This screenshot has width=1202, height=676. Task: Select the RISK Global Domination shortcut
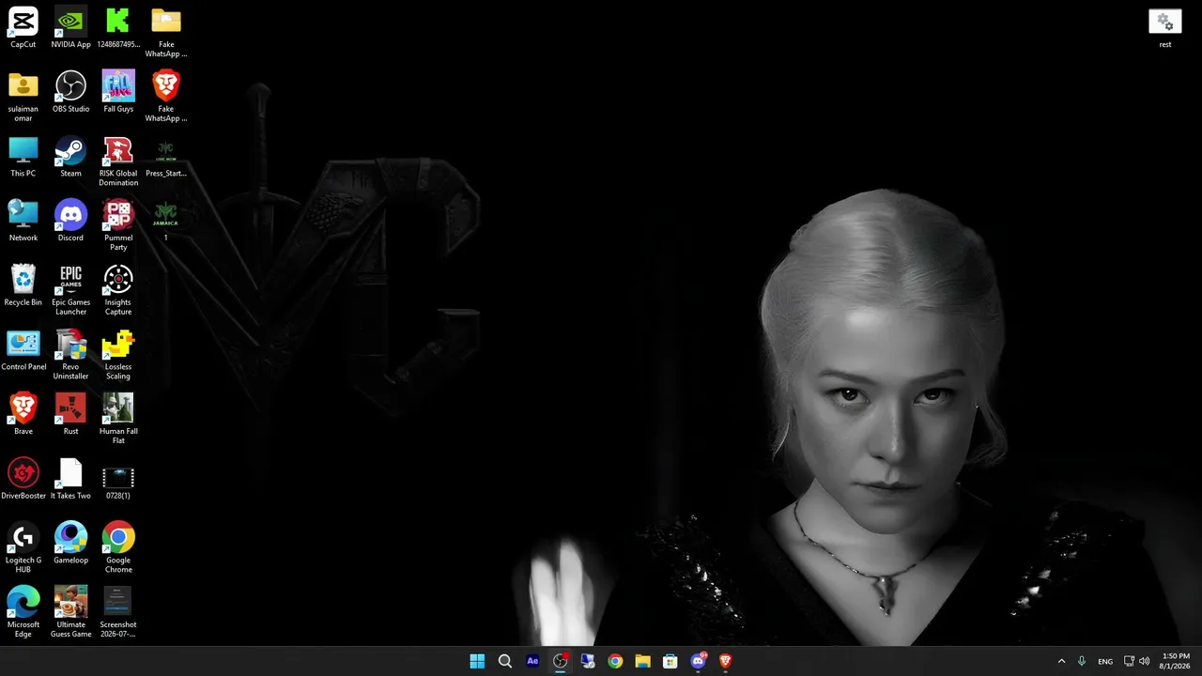(x=118, y=161)
